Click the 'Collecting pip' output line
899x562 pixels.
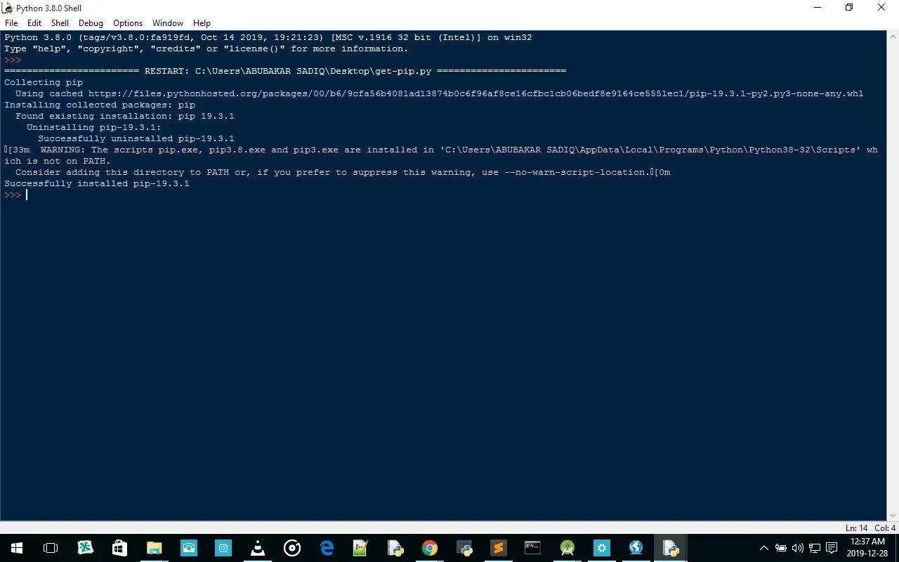pos(44,82)
